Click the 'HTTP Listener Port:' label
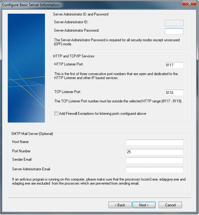This screenshot has height=215, width=199. click(69, 64)
